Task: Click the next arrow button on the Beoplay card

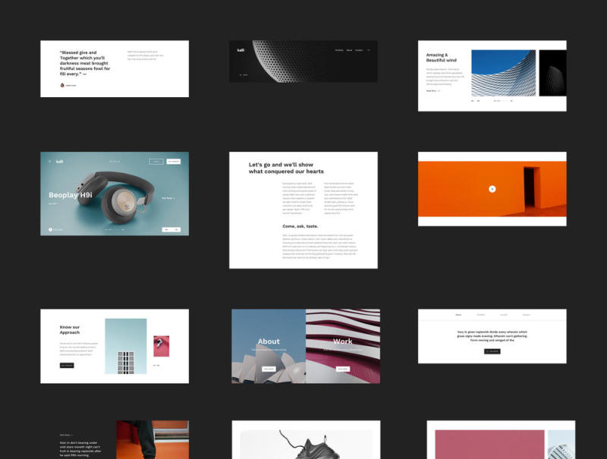Action: (177, 229)
